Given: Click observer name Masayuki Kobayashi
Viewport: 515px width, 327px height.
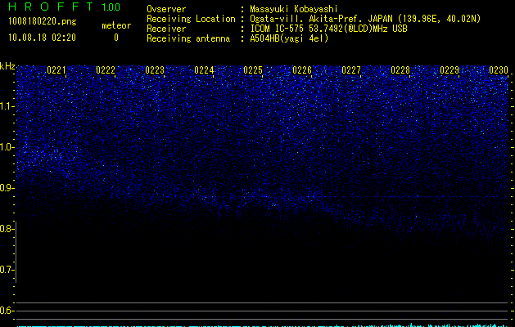Looking at the screenshot, I should pos(294,9).
